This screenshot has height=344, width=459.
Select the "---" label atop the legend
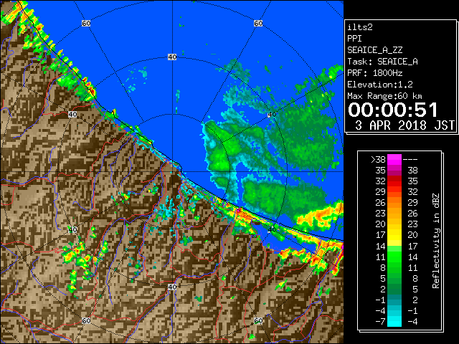tap(410, 160)
